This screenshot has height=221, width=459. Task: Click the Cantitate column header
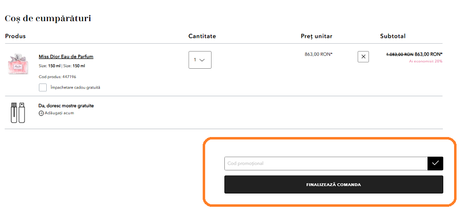click(202, 36)
